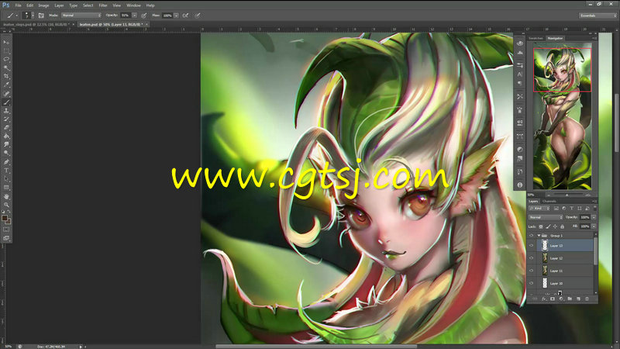This screenshot has width=620, height=349.
Task: Create new adjustment layer icon
Action: pos(561,299)
